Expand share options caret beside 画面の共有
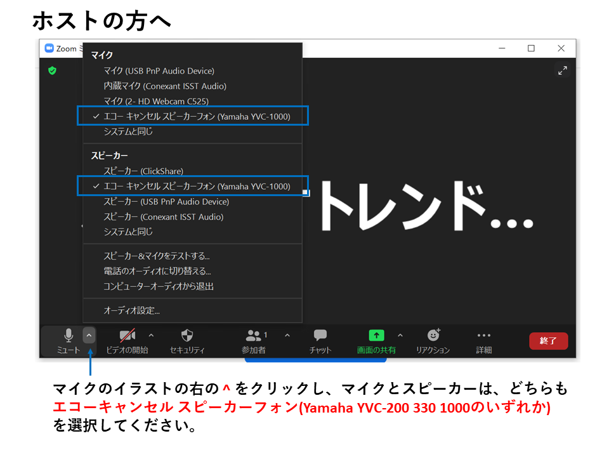The height and width of the screenshot is (457, 609). pos(400,335)
